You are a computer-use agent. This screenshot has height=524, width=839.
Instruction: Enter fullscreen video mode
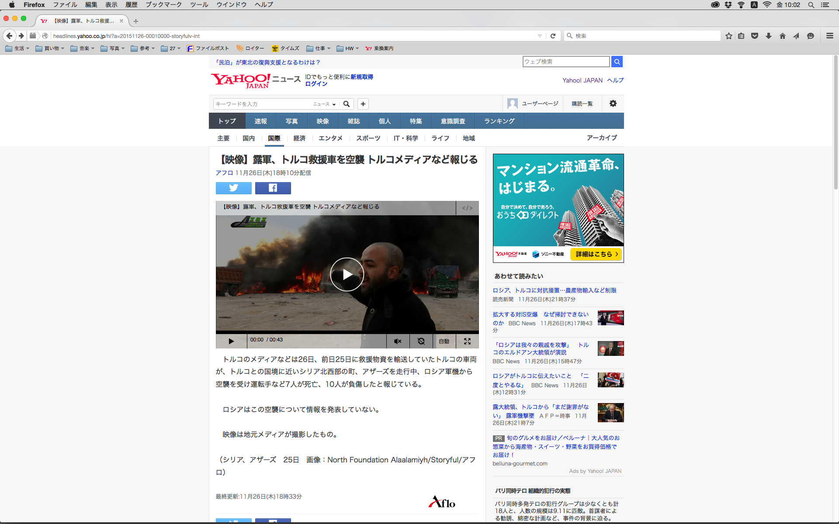coord(467,341)
